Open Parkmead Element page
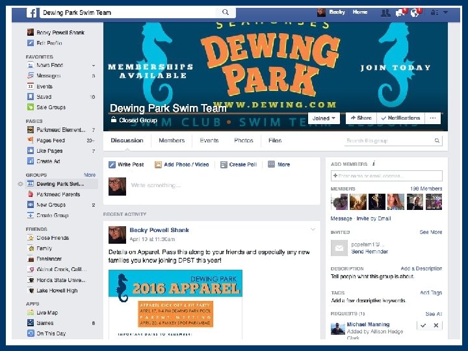Screen dimensions: 468x351 tap(61, 130)
